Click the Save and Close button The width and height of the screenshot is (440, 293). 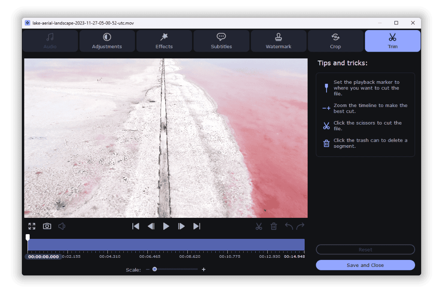click(365, 265)
